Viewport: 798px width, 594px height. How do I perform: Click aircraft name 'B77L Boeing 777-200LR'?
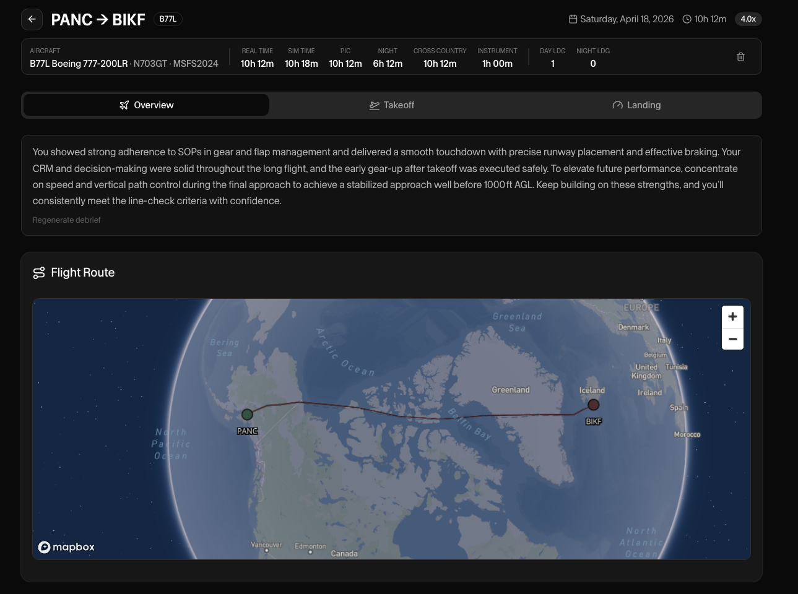(79, 64)
